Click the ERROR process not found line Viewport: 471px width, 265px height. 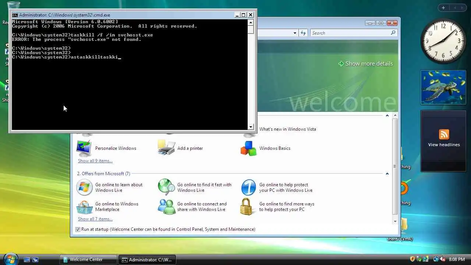click(77, 39)
